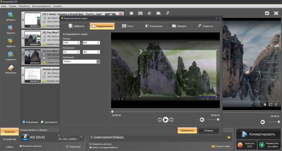Increase crop width with the stepper arrow
282x151 pixels.
[78, 42]
